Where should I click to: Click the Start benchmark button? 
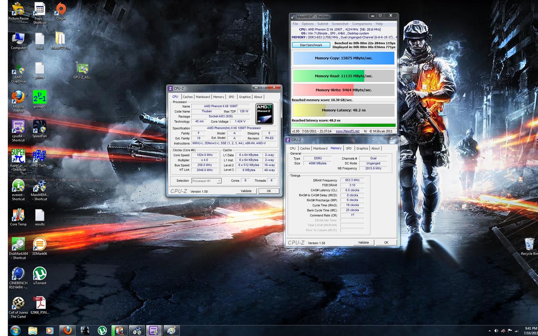point(311,45)
